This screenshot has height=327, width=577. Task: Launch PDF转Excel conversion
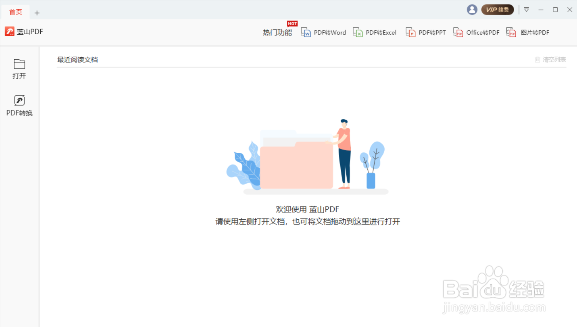point(375,33)
